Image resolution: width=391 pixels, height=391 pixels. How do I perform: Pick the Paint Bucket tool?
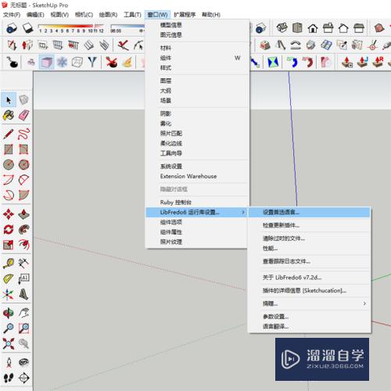(9, 115)
